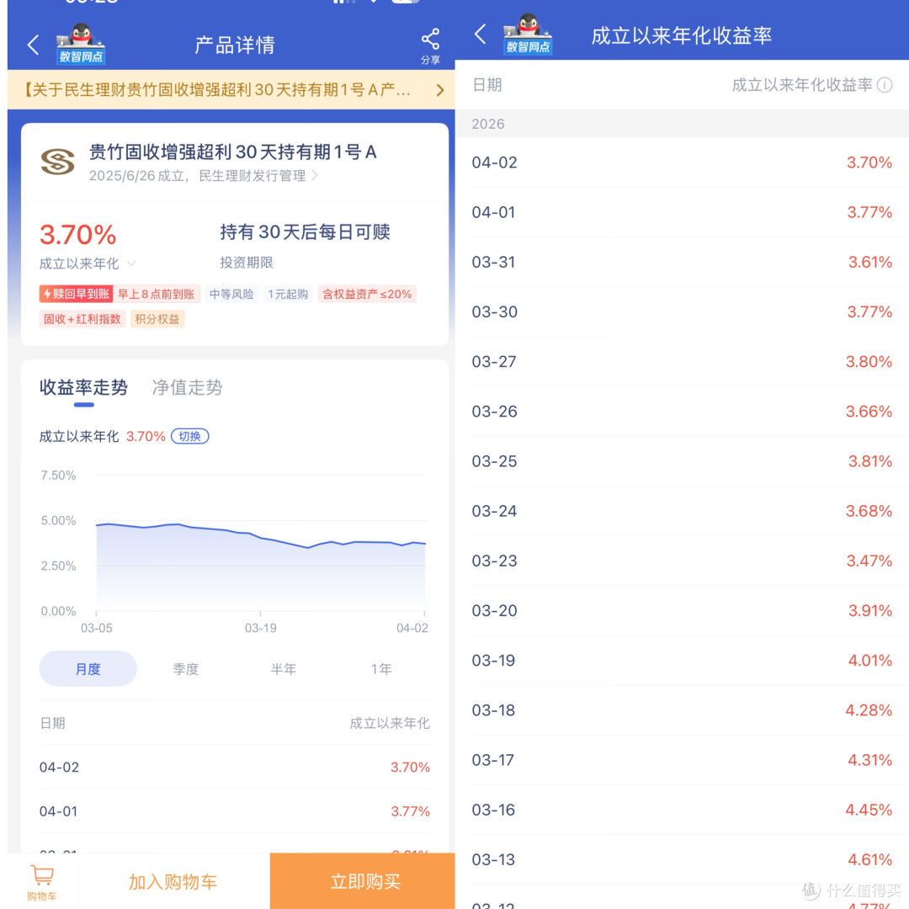The height and width of the screenshot is (909, 909).
Task: Tap the 含权益资产≤20% tag
Action: click(x=367, y=294)
